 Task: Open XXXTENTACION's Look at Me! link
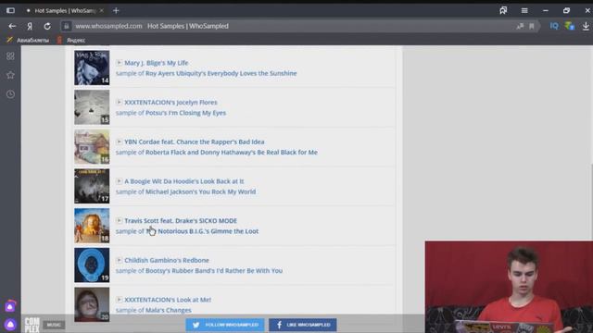pos(168,300)
